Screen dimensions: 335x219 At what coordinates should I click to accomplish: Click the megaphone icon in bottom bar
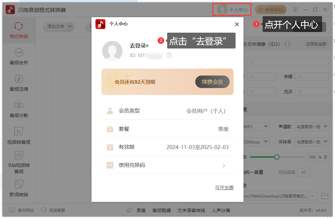click(129, 210)
